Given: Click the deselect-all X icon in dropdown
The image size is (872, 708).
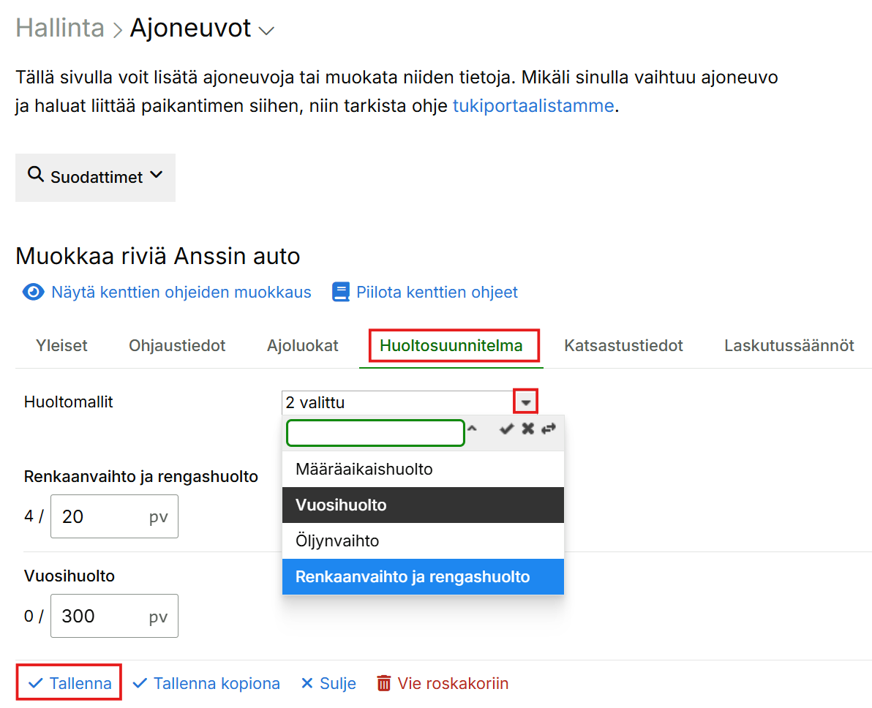Looking at the screenshot, I should (527, 429).
